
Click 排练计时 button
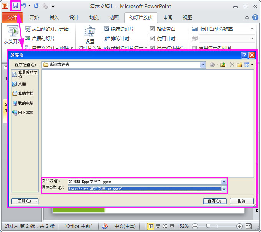pos(117,39)
